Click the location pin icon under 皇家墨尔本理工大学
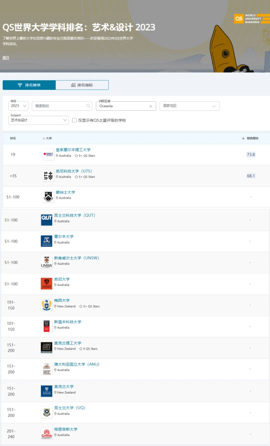This screenshot has height=446, width=270. click(x=57, y=156)
